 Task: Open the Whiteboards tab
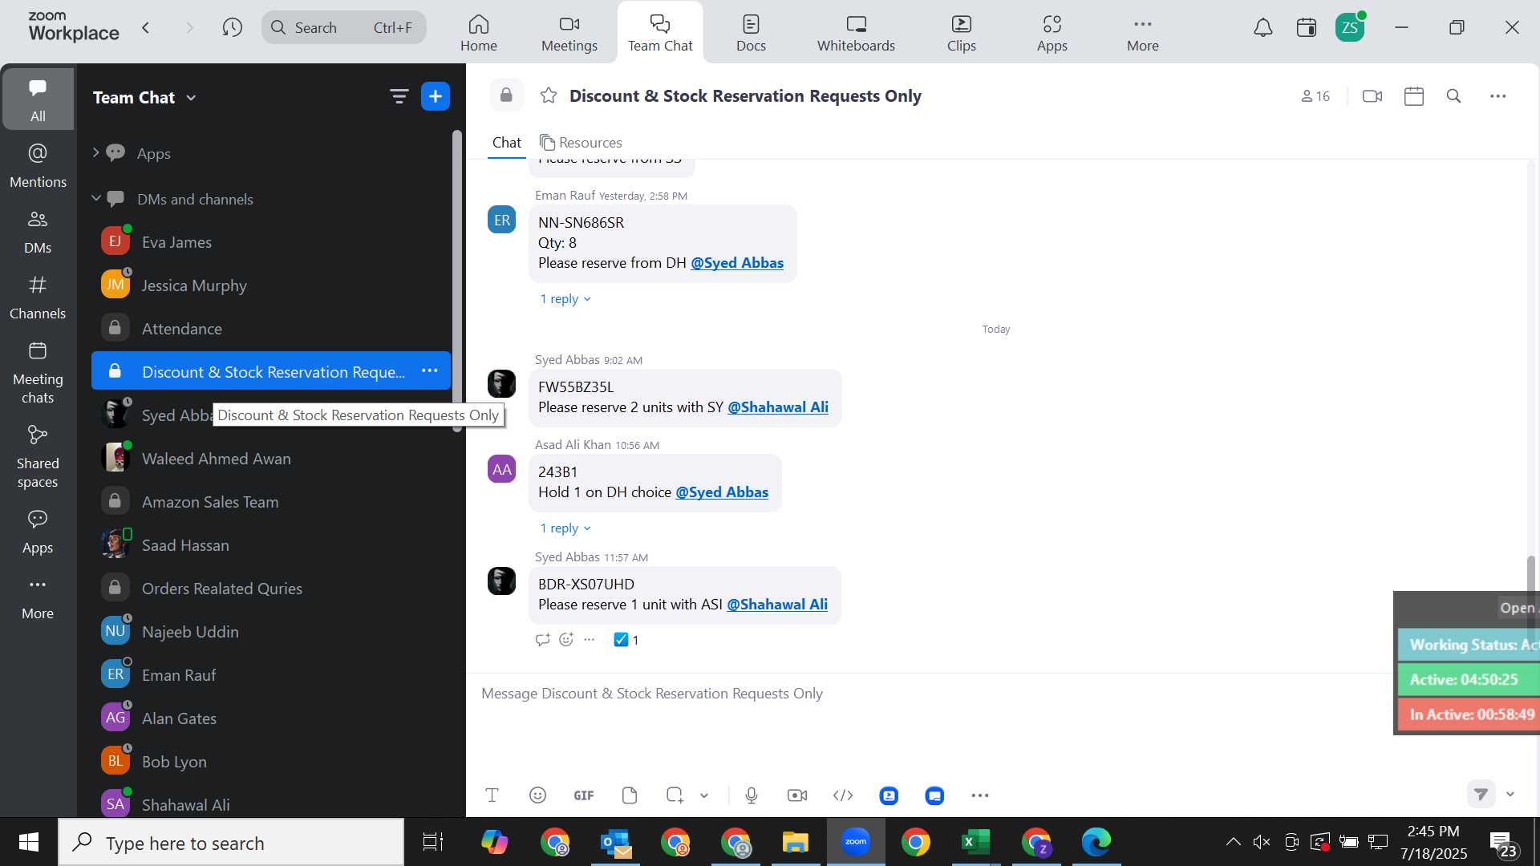point(856,33)
